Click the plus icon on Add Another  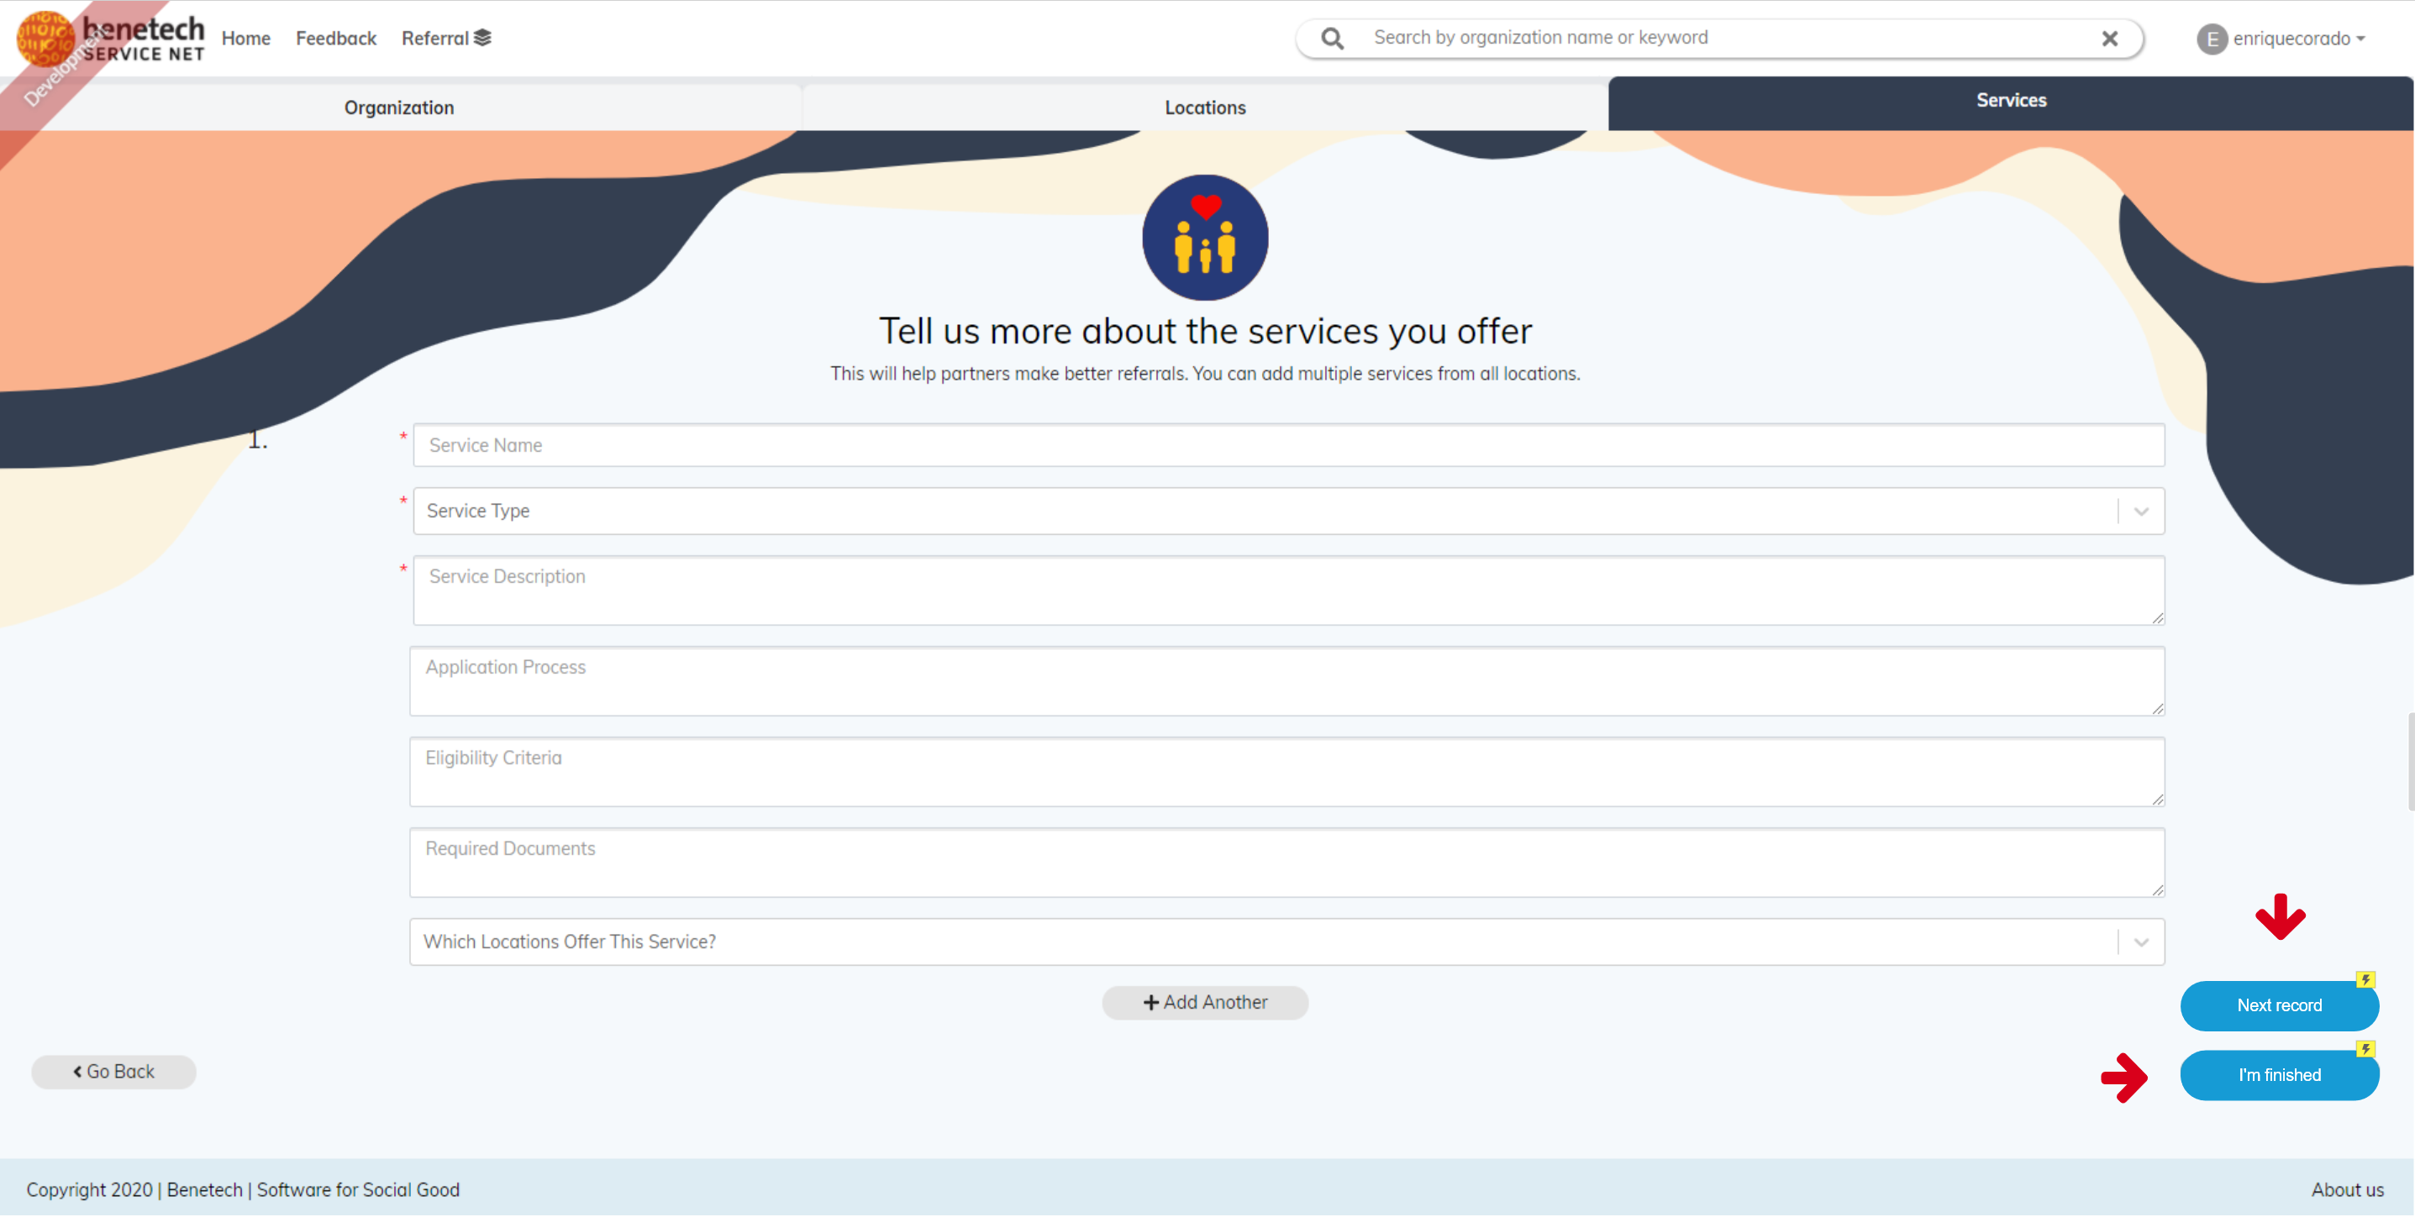(x=1150, y=1001)
